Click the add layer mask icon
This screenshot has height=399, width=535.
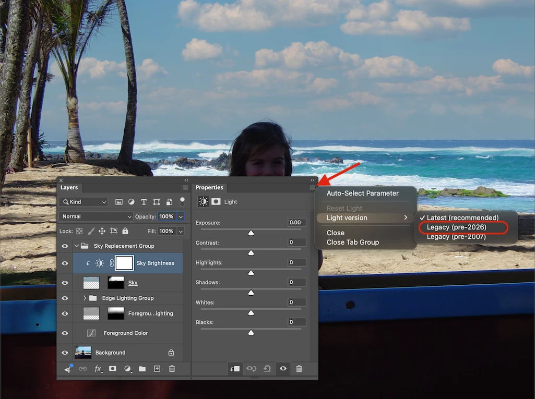(113, 369)
